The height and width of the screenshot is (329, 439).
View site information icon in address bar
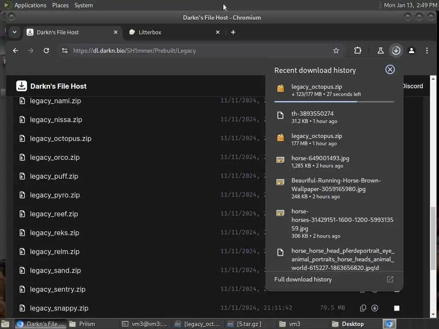tap(65, 51)
